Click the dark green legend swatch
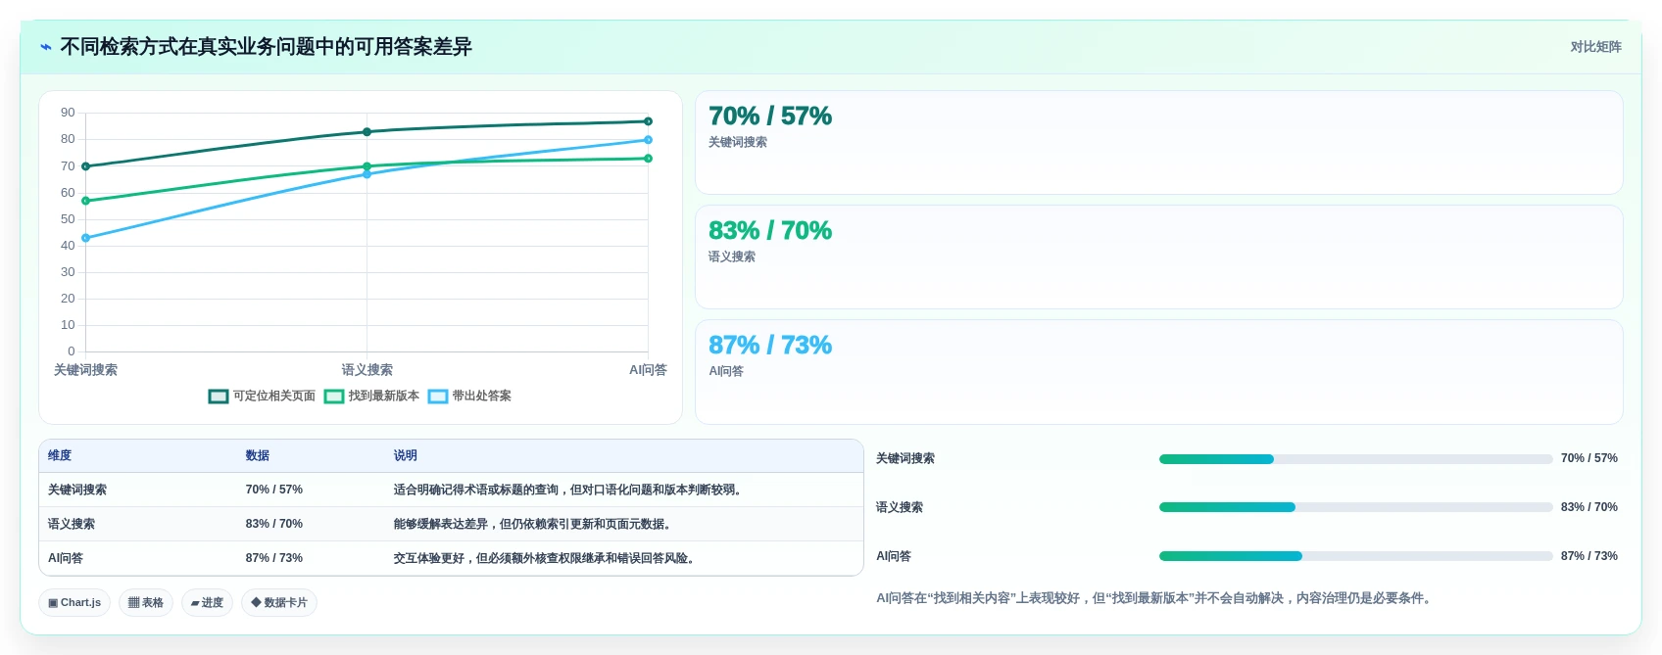The image size is (1662, 655). click(219, 397)
